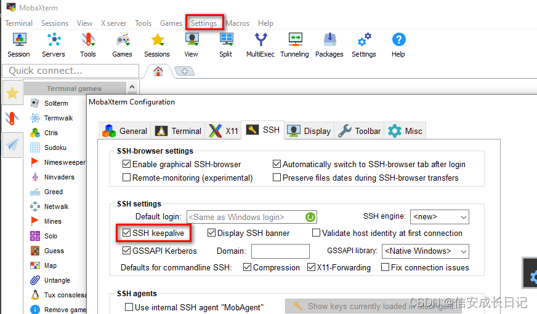
Task: Toggle Compression checkbox
Action: (x=247, y=267)
